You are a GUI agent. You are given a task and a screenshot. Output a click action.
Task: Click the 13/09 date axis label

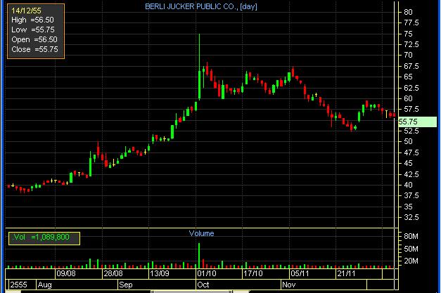pyautogui.click(x=160, y=273)
